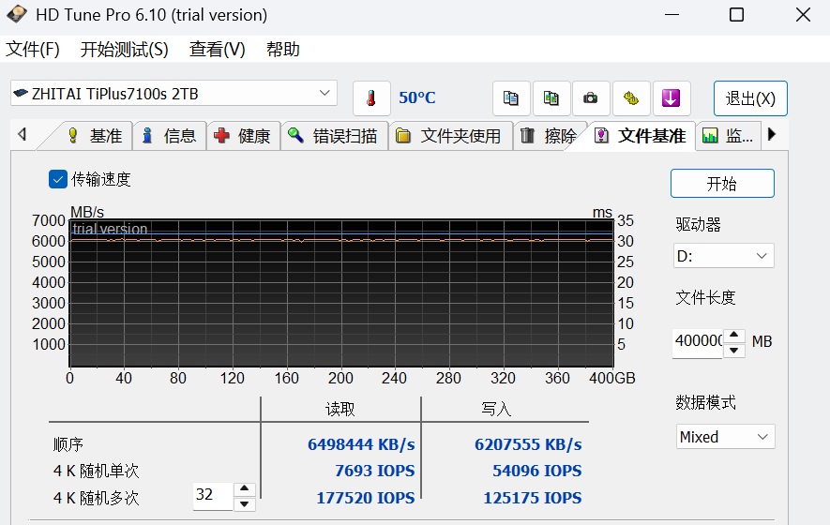Click the 文件长度 label
Viewport: 830px width, 525px height.
[705, 297]
